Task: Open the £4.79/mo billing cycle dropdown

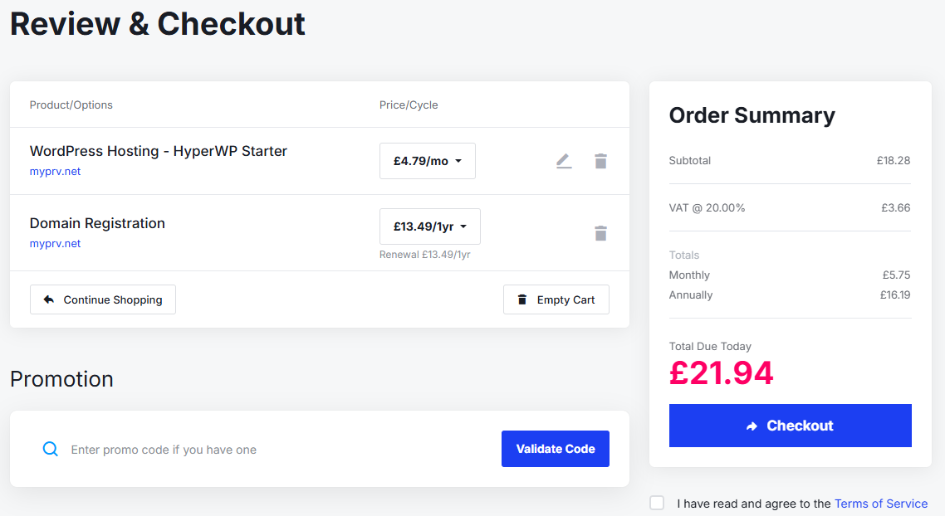Action: [x=427, y=161]
